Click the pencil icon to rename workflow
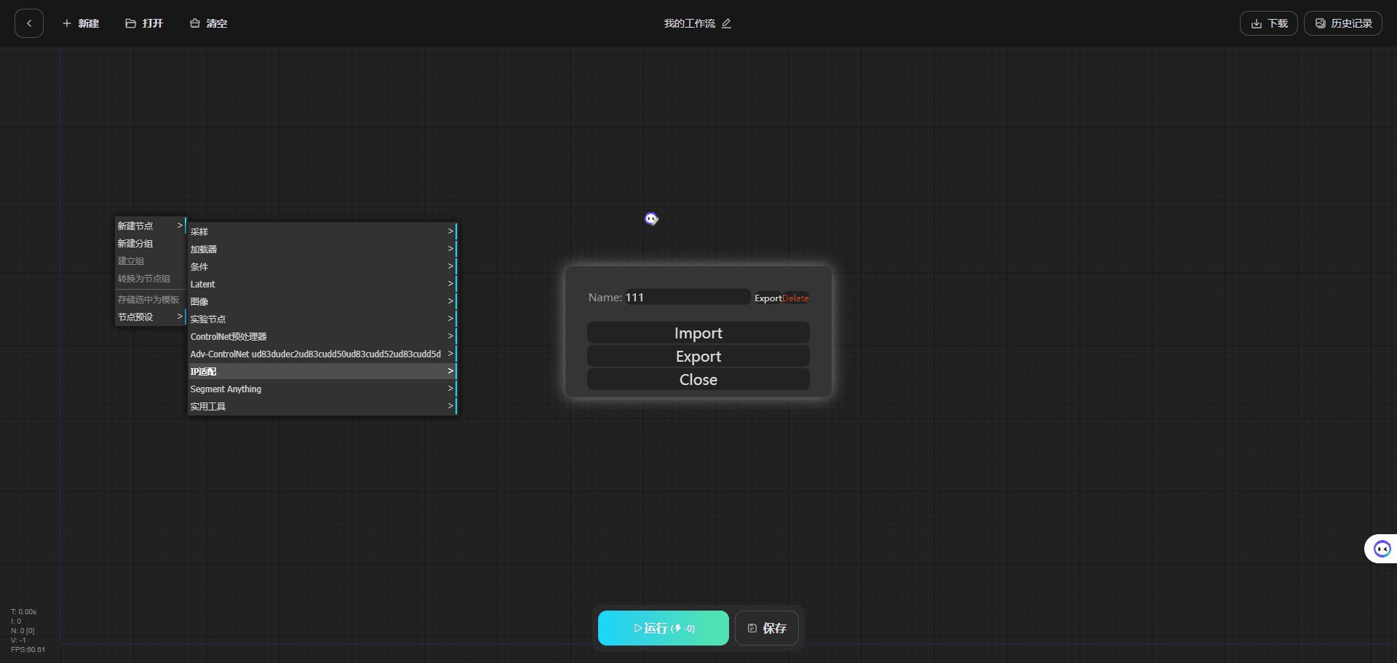1397x663 pixels. tap(726, 23)
